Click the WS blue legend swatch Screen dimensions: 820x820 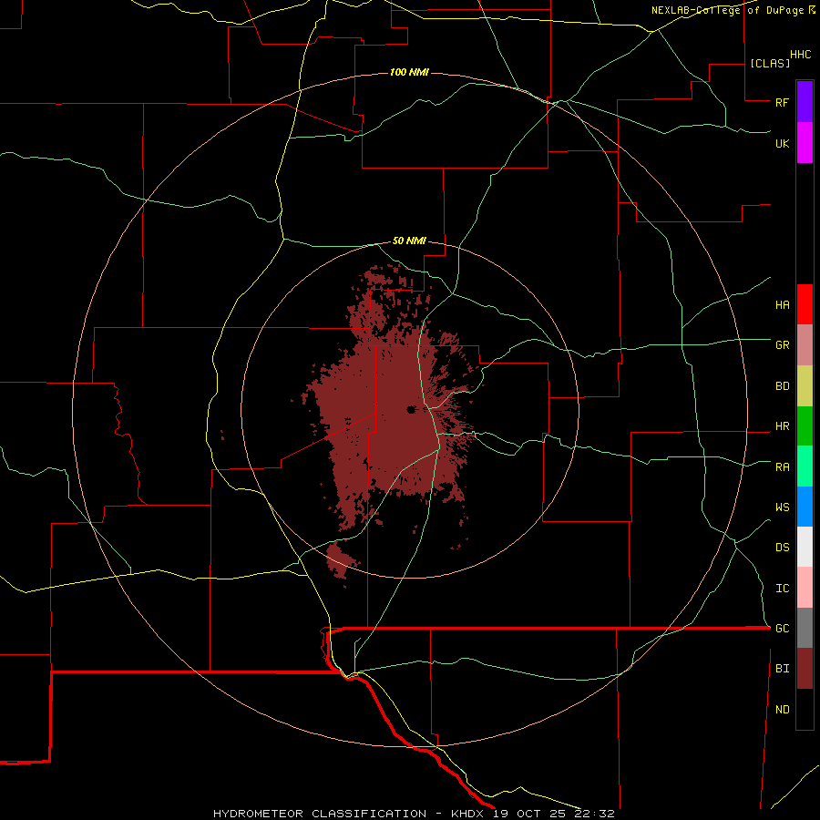(x=805, y=507)
